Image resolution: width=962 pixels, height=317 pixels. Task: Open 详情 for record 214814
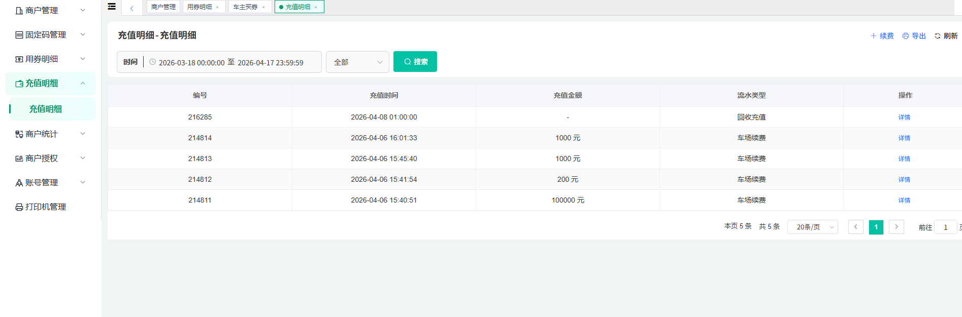coord(904,138)
